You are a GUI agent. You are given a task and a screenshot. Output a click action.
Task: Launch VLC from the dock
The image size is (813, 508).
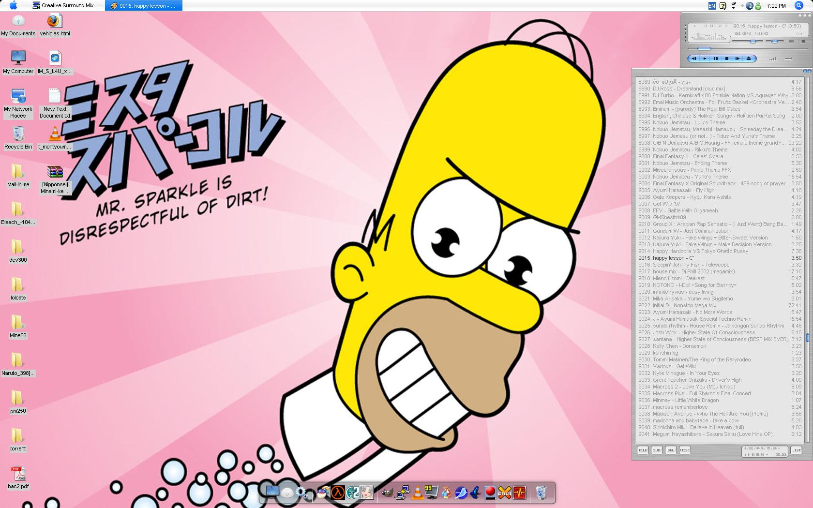pyautogui.click(x=417, y=493)
